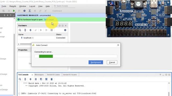
Task: Open settings gear in main toolbar
Action: point(24,11)
